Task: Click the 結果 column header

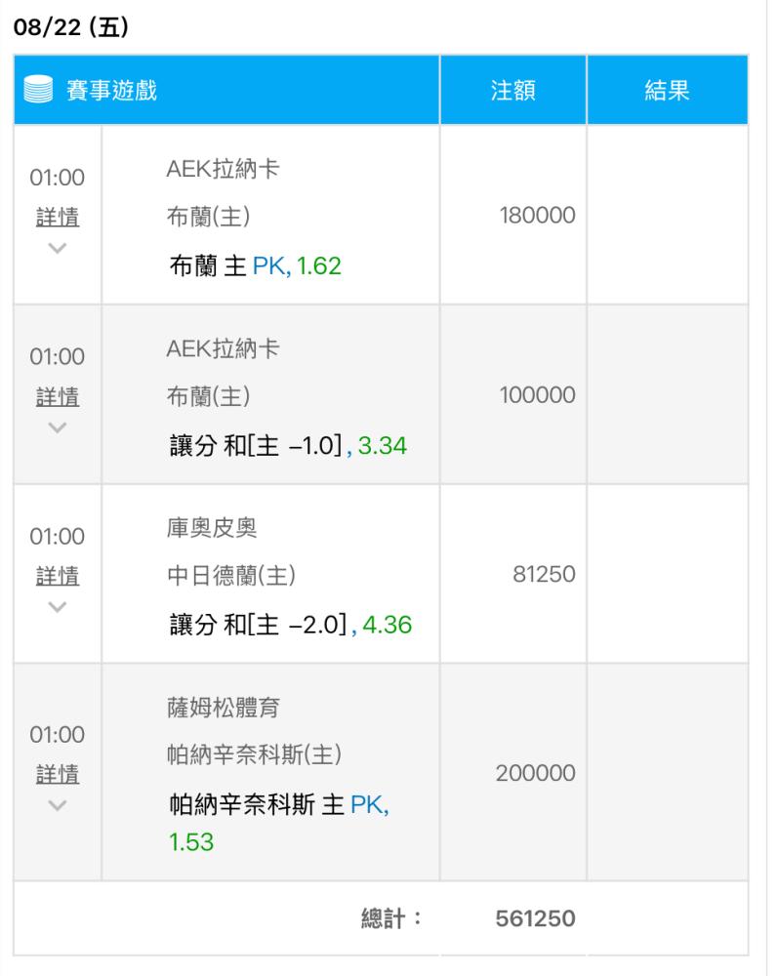Action: [667, 90]
